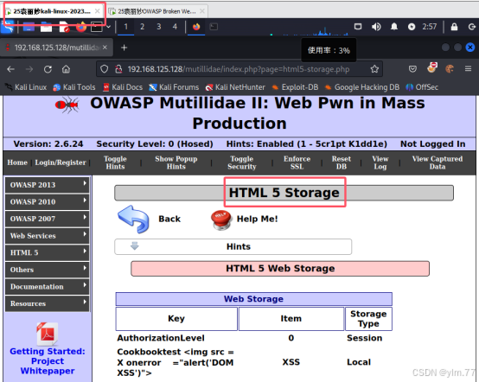Open the Project Whitepaper PDF icon
Image resolution: width=479 pixels, height=382 pixels.
[x=48, y=334]
